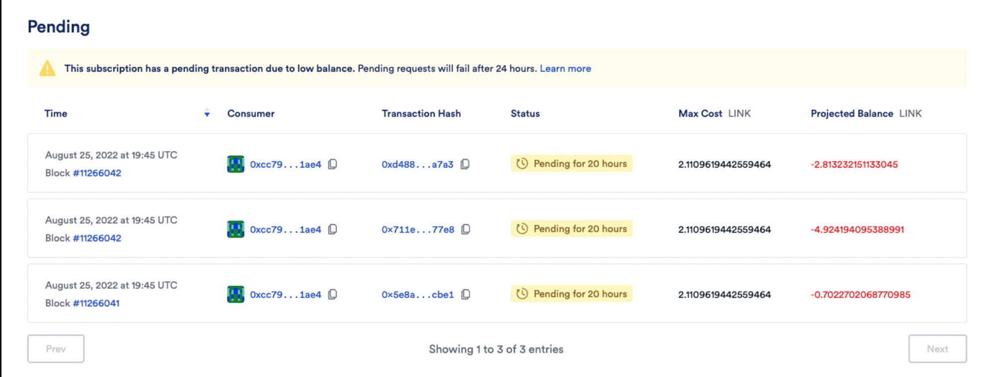Click the Prev pagination button
The height and width of the screenshot is (377, 986).
[x=55, y=349]
